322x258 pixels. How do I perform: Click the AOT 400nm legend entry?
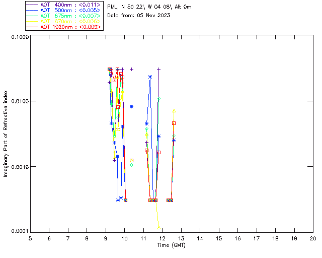pyautogui.click(x=64, y=5)
